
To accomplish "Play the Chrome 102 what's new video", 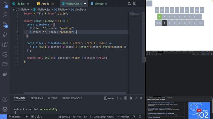I will 199,110.
